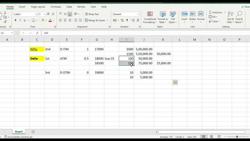Decrease Decimal icon
250x141 pixels.
coord(138,20)
